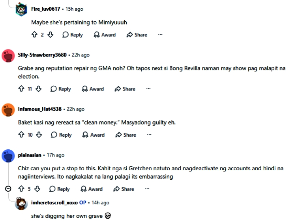This screenshot has width=296, height=224.
Task: Downvote Infamous_Hat4538's comment
Action: point(39,135)
